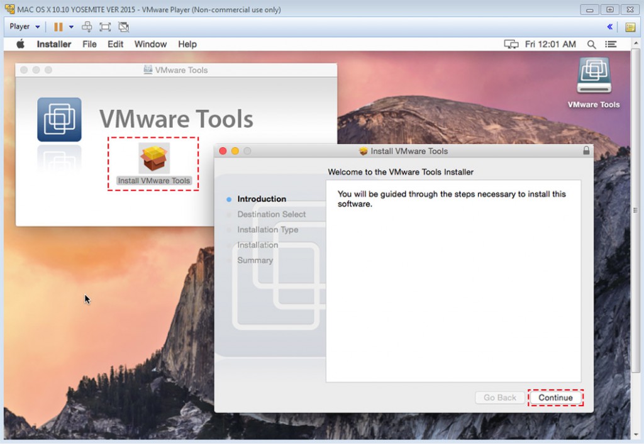Image resolution: width=644 pixels, height=444 pixels.
Task: Click the yellow notes icon in VMware toolbar
Action: 630,27
